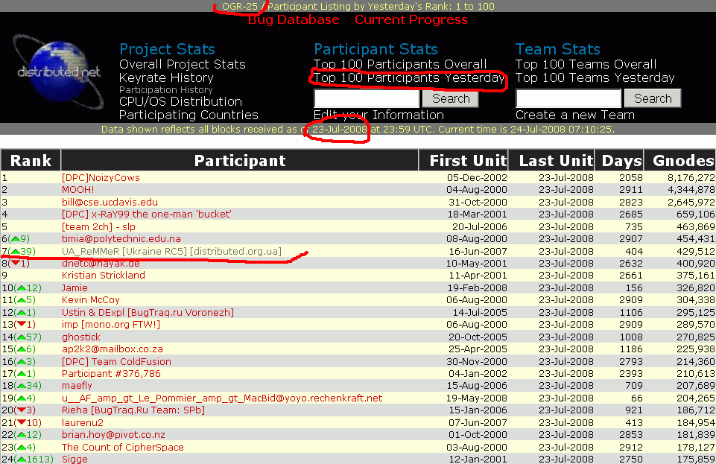Viewport: 716px width, 464px height.
Task: Open the Current Progress link
Action: coord(411,19)
